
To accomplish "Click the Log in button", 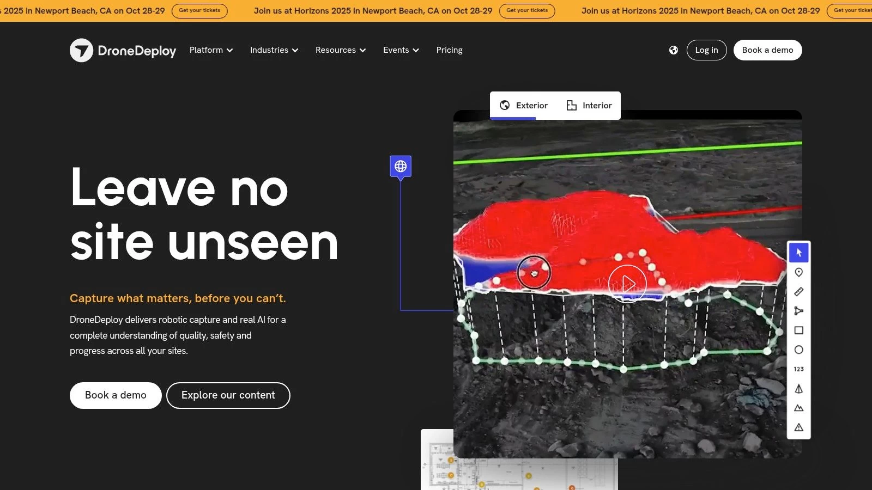I will click(x=707, y=50).
